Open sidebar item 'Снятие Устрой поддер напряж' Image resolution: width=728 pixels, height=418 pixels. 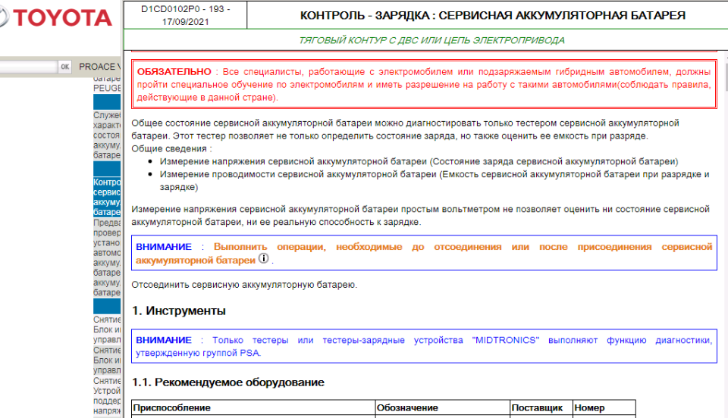pyautogui.click(x=107, y=395)
